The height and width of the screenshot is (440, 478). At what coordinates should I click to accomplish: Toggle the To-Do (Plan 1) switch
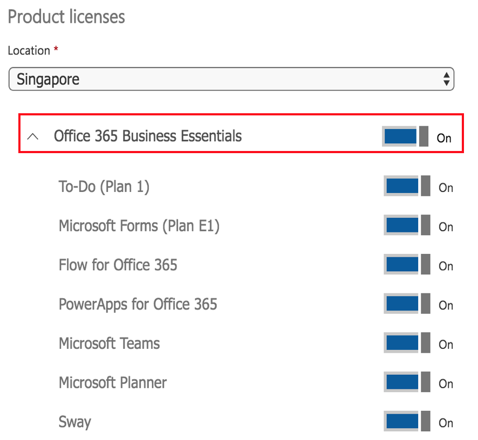coord(407,186)
